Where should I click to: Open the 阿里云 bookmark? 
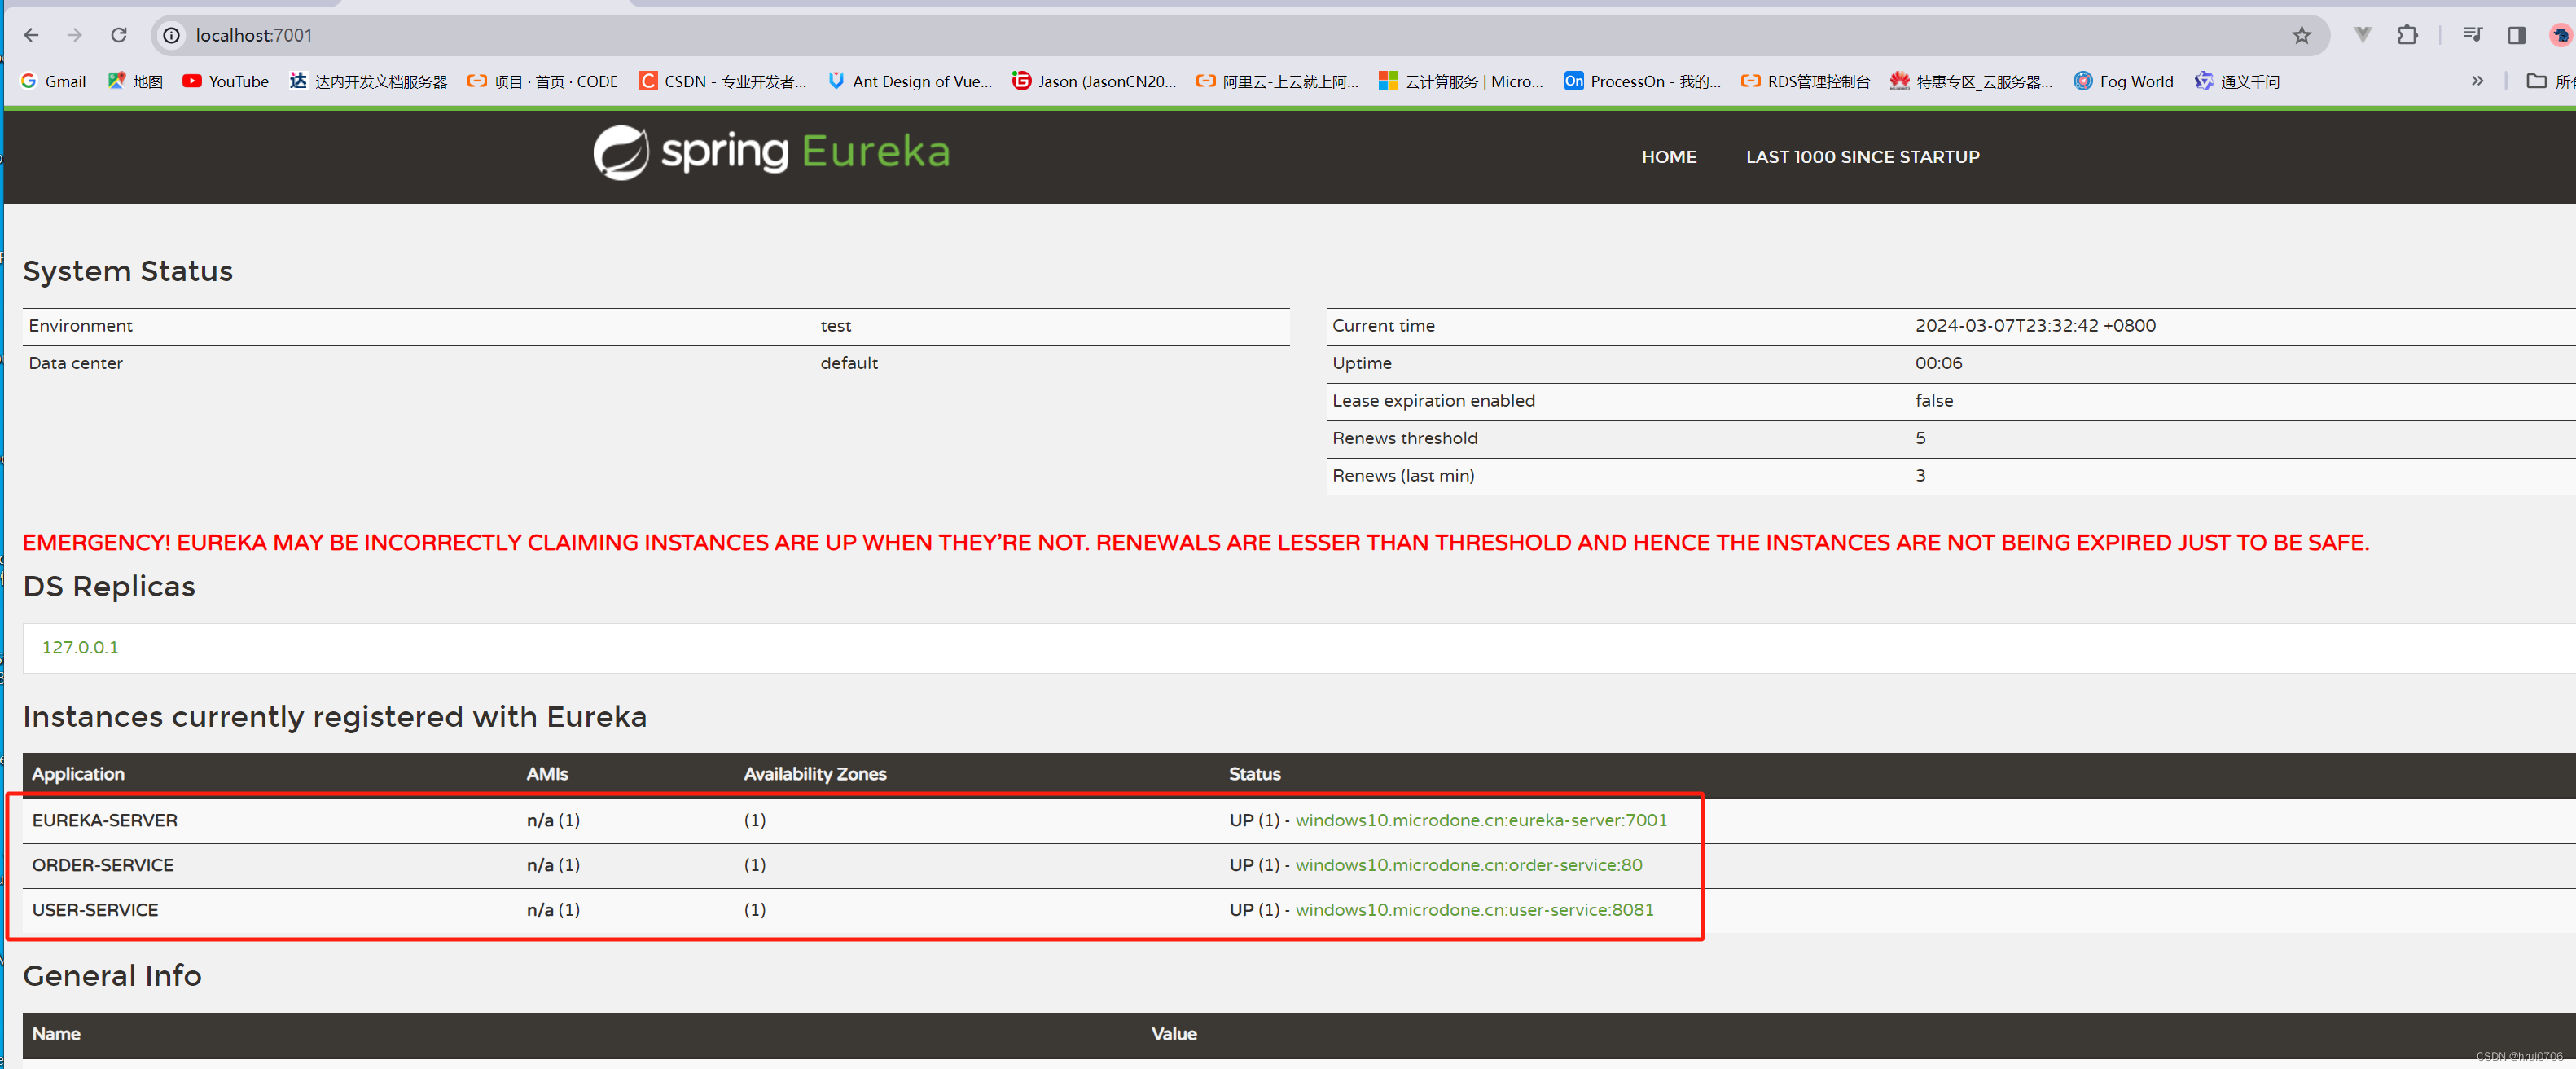tap(1277, 81)
